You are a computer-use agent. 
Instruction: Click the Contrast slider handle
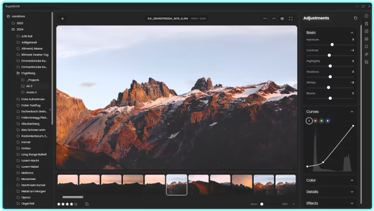[x=329, y=55]
